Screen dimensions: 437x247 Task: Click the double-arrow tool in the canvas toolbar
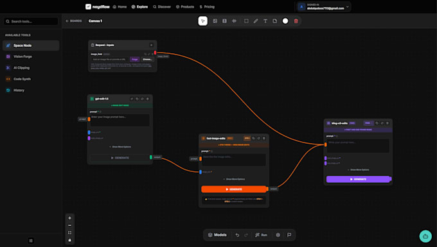tap(234, 21)
